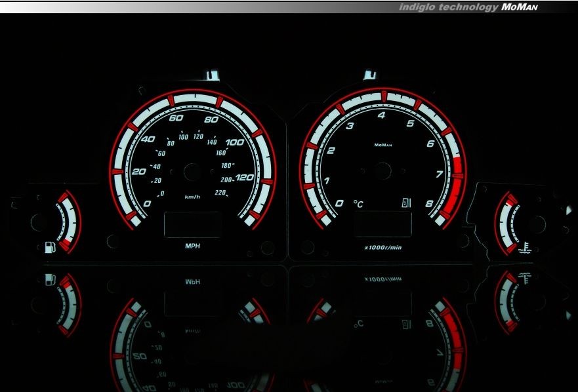Click the speedometer odometer display window
The width and height of the screenshot is (578, 392).
coord(192,224)
